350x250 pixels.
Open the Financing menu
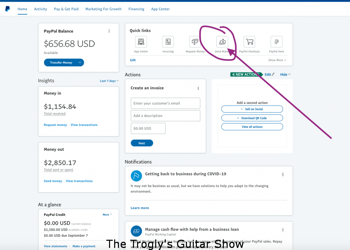136,9
